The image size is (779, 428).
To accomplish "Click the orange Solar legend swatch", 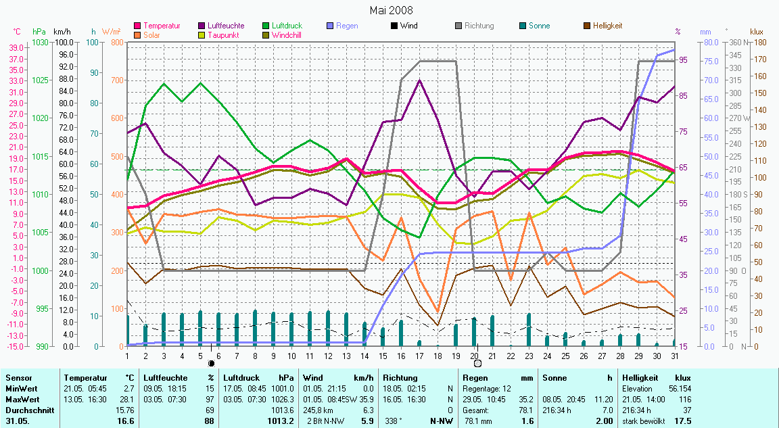I will point(138,34).
